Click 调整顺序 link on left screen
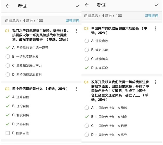The image size is (163, 145). coord(73,21)
